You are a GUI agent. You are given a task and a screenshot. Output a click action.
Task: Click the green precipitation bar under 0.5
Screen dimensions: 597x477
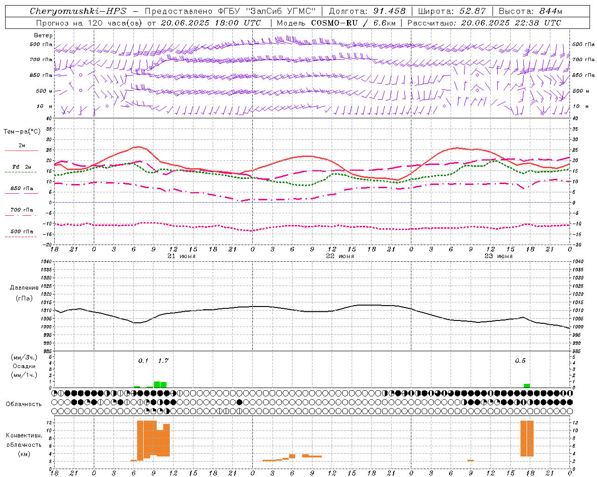coord(527,386)
